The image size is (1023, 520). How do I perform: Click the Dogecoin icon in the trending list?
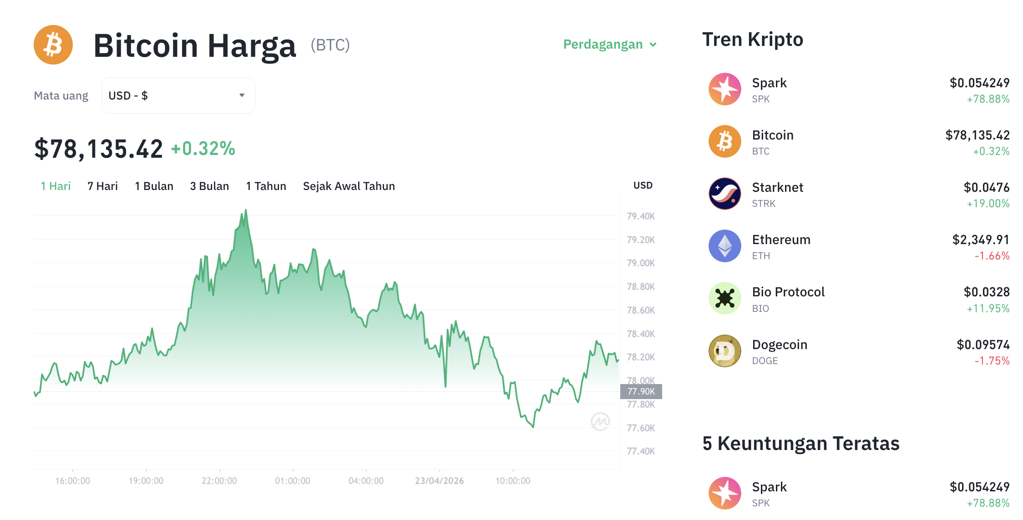[x=724, y=351]
